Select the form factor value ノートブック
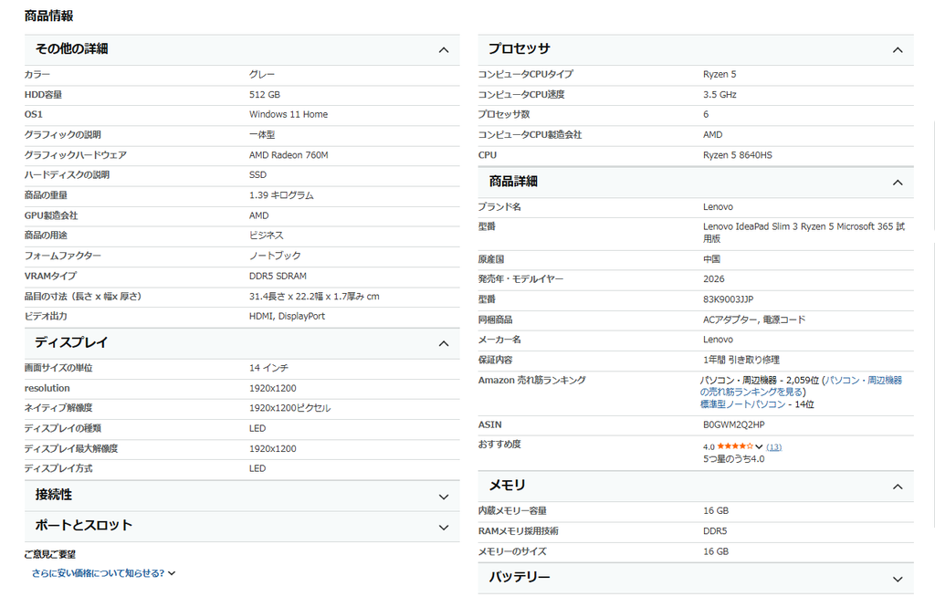Image resolution: width=935 pixels, height=597 pixels. point(275,256)
